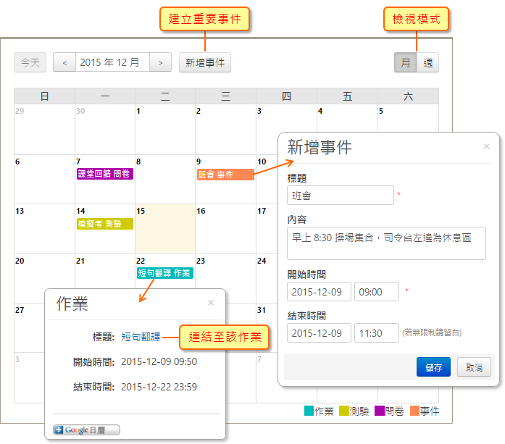Open the 課堂回饋 問卷 calendar event
The image size is (505, 444).
(105, 174)
